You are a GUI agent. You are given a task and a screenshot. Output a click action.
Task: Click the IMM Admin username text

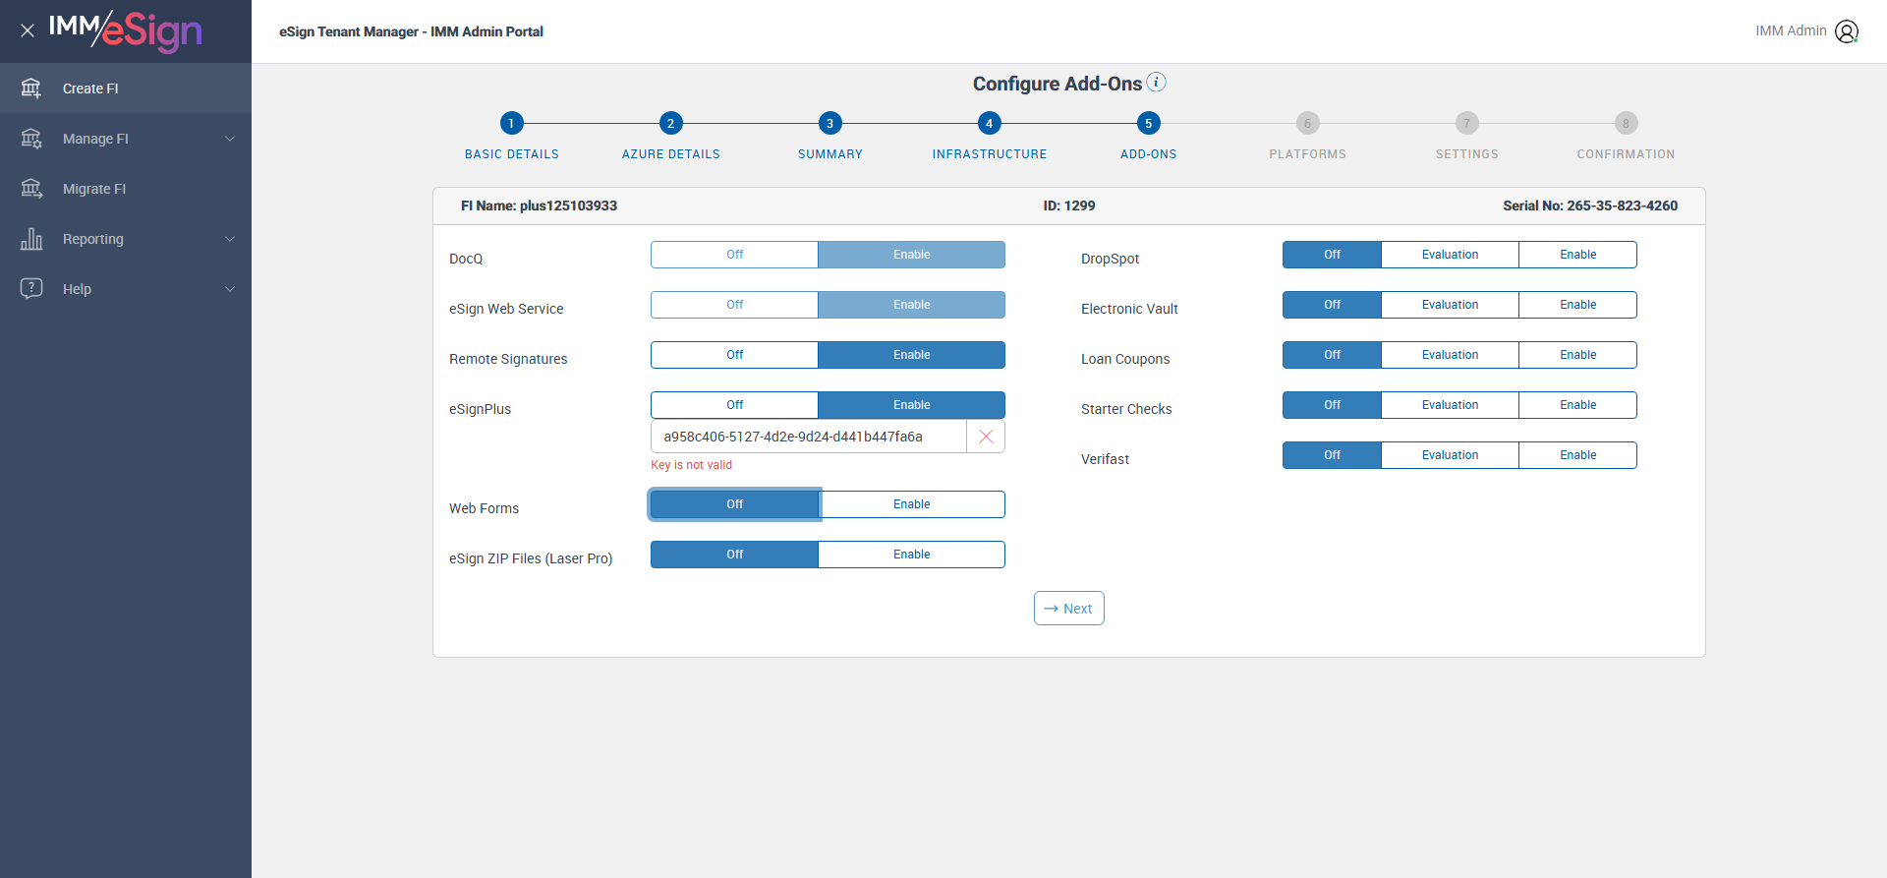coord(1791,30)
